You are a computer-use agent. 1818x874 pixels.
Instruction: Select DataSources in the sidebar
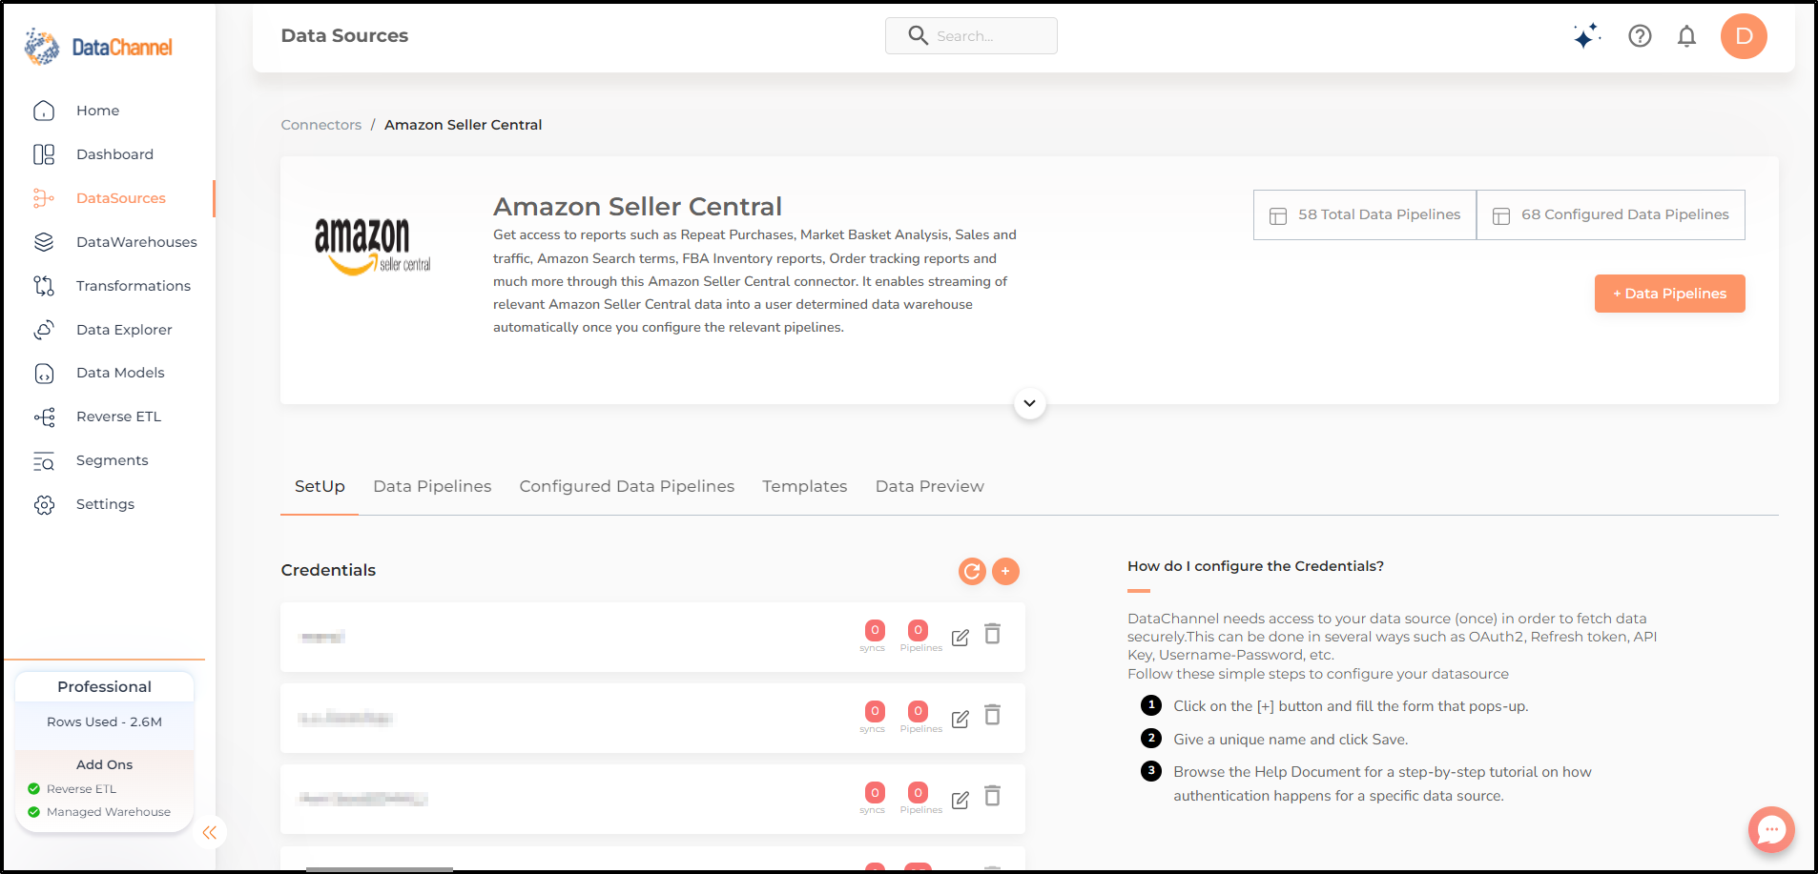pyautogui.click(x=120, y=198)
